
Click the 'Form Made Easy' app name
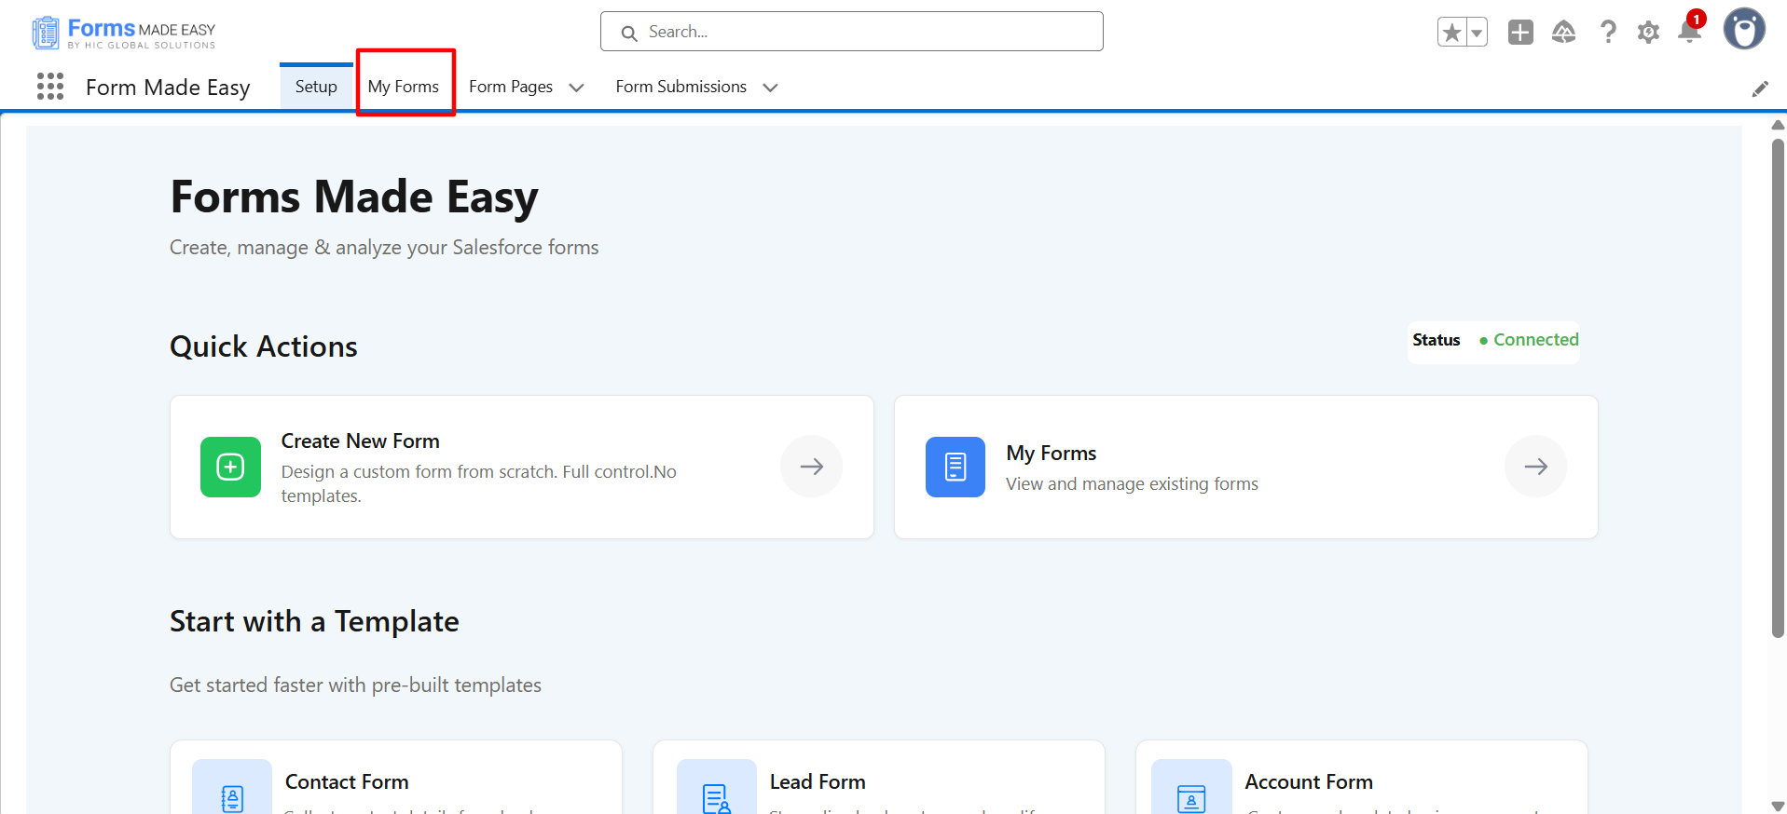(168, 88)
